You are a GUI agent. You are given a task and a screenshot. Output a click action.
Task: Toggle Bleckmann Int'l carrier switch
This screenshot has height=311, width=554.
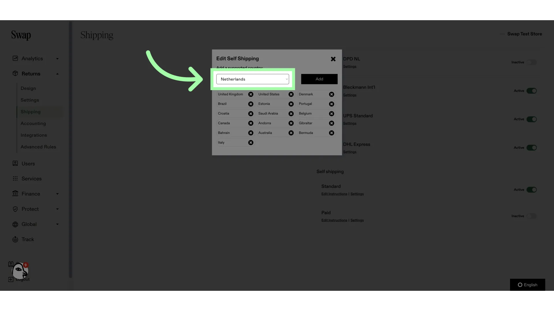[531, 91]
